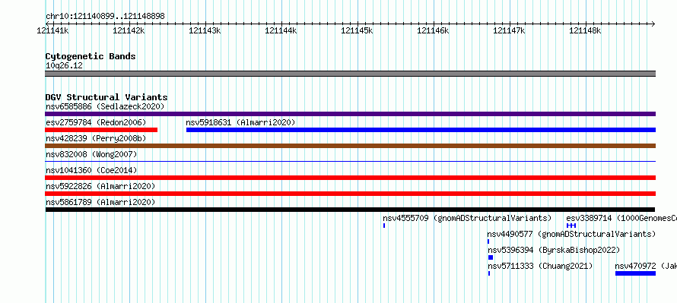Viewport: 677px width, 303px height.
Task: Open nsv5861789 (Almarri2020) label
Action: (x=100, y=202)
